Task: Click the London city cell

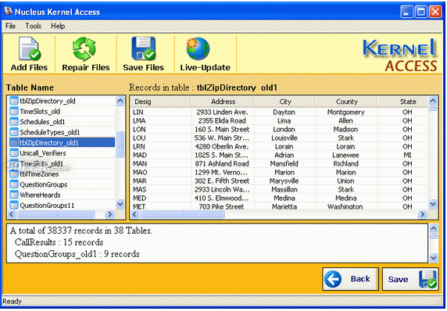Action: click(x=284, y=129)
